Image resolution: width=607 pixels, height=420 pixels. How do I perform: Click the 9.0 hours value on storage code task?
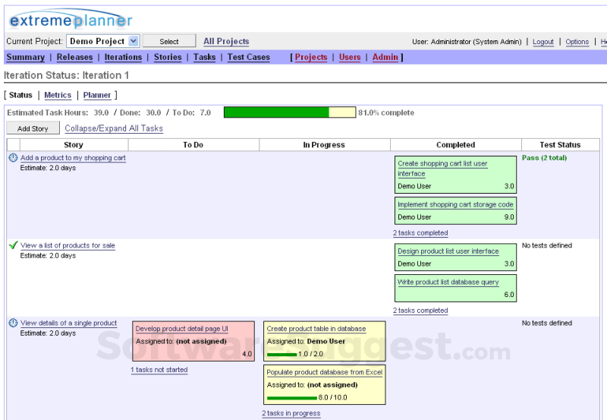(x=509, y=217)
